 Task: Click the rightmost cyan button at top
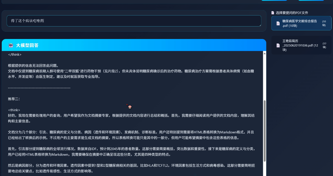311,0
